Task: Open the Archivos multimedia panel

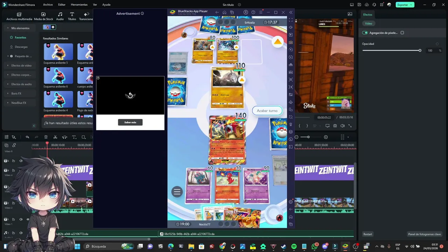Action: [x=19, y=16]
